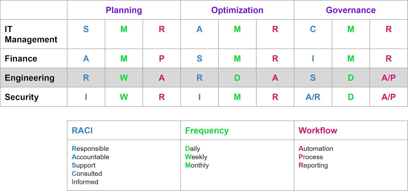This screenshot has width=408, height=191.
Task: Click Engineering's "W" cell under Planning
Action: point(124,78)
